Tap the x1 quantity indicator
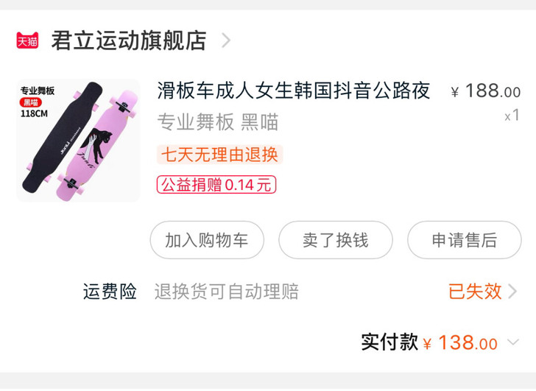 click(512, 115)
